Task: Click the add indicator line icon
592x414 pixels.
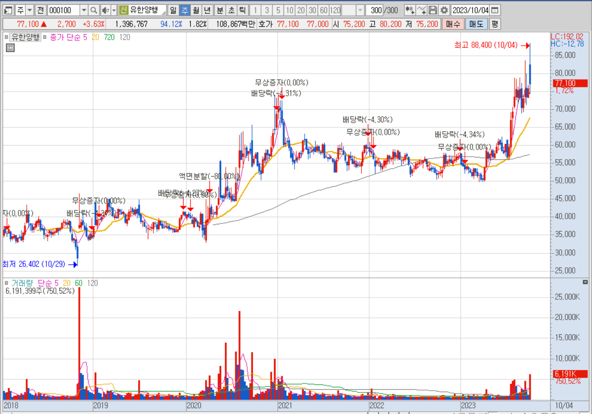Action: (421, 10)
